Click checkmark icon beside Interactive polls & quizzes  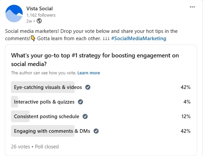(80, 102)
